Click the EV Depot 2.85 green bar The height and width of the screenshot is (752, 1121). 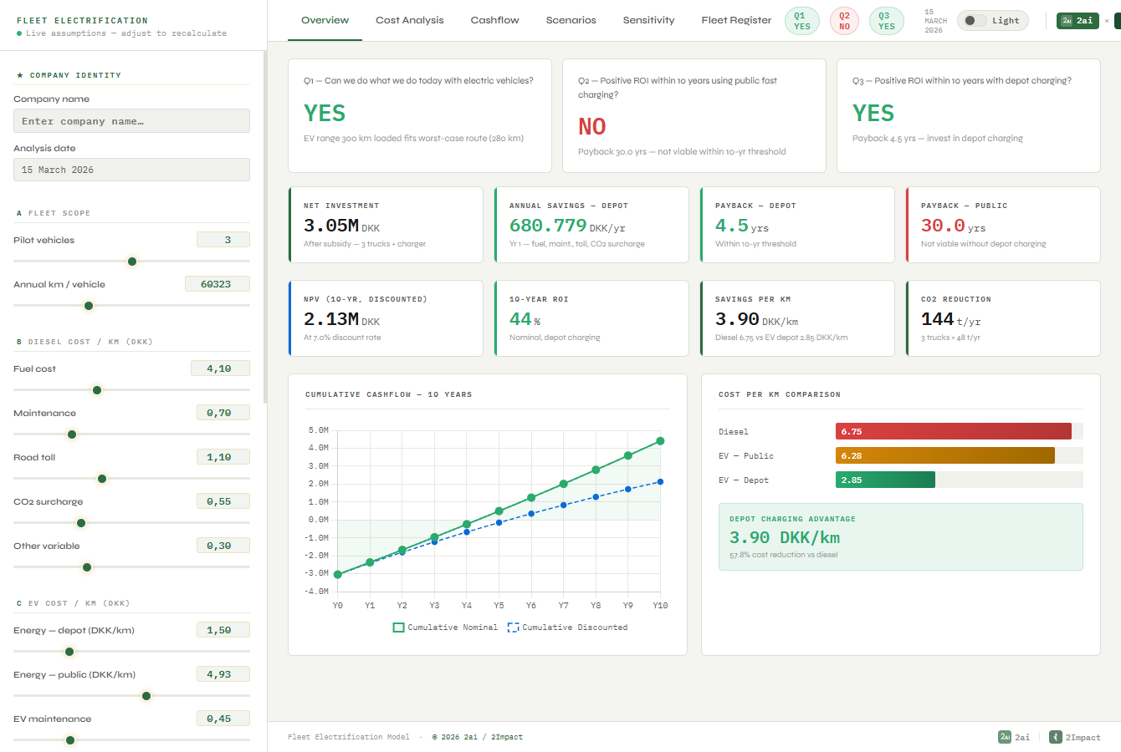(x=885, y=480)
